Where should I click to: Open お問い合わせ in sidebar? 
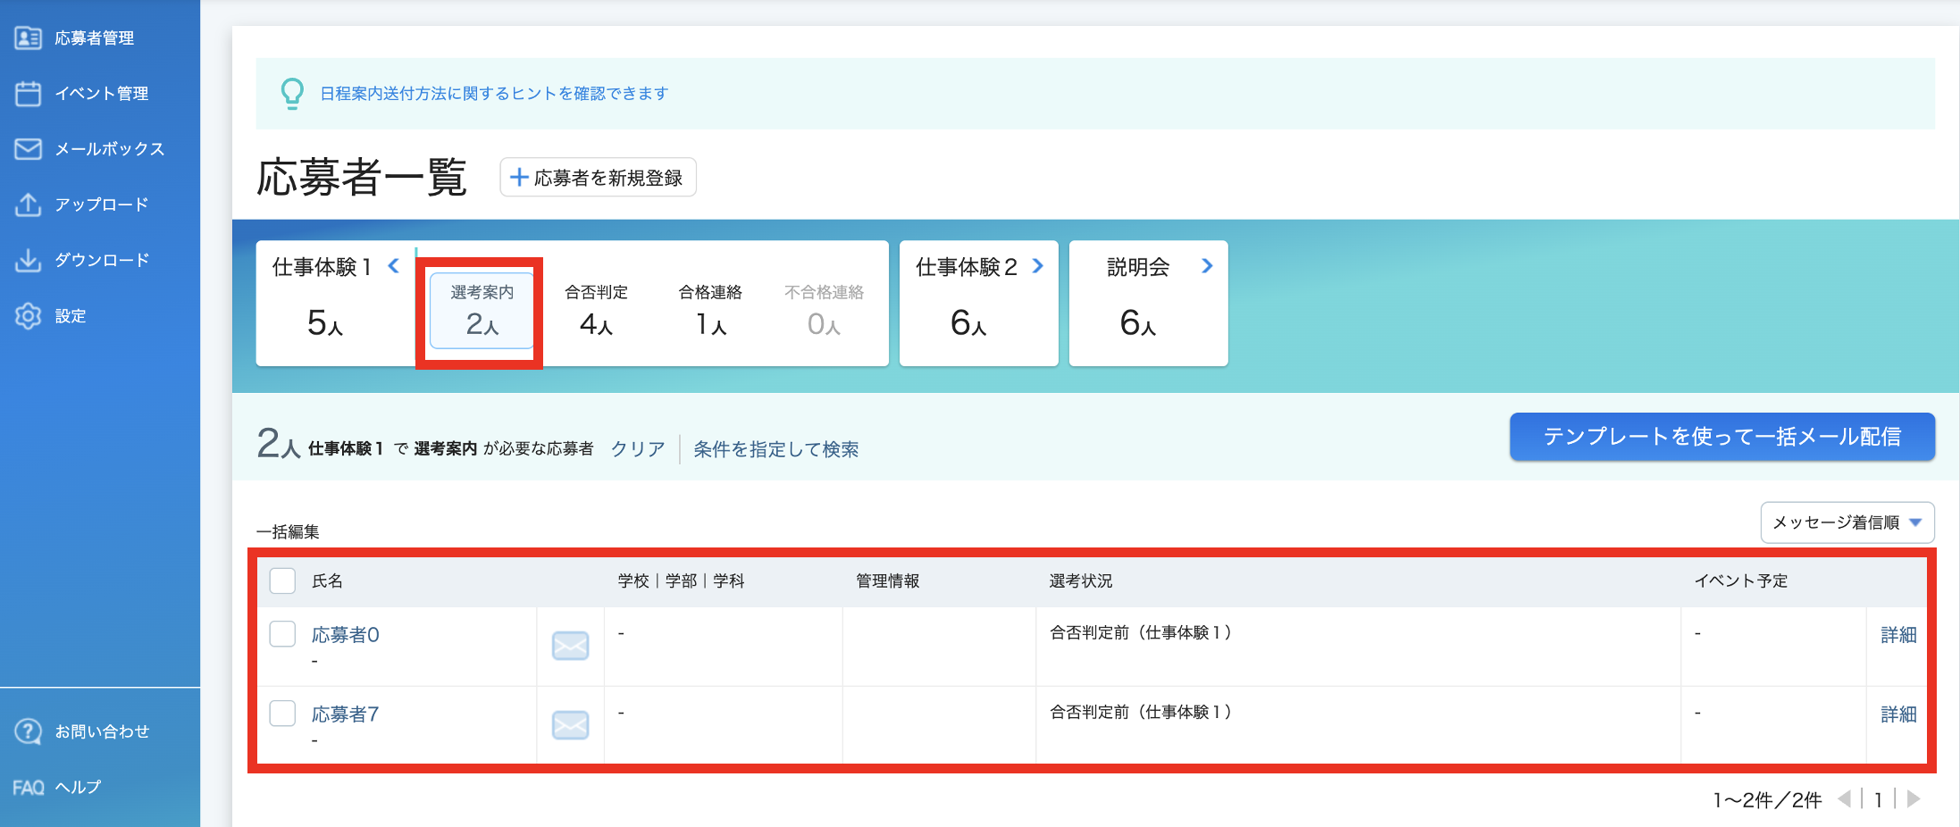coord(102,731)
